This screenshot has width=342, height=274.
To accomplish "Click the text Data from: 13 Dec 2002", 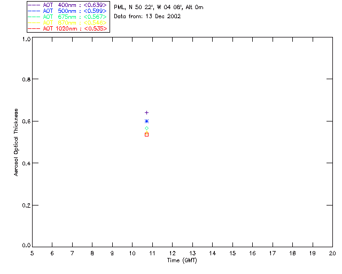I will point(147,17).
